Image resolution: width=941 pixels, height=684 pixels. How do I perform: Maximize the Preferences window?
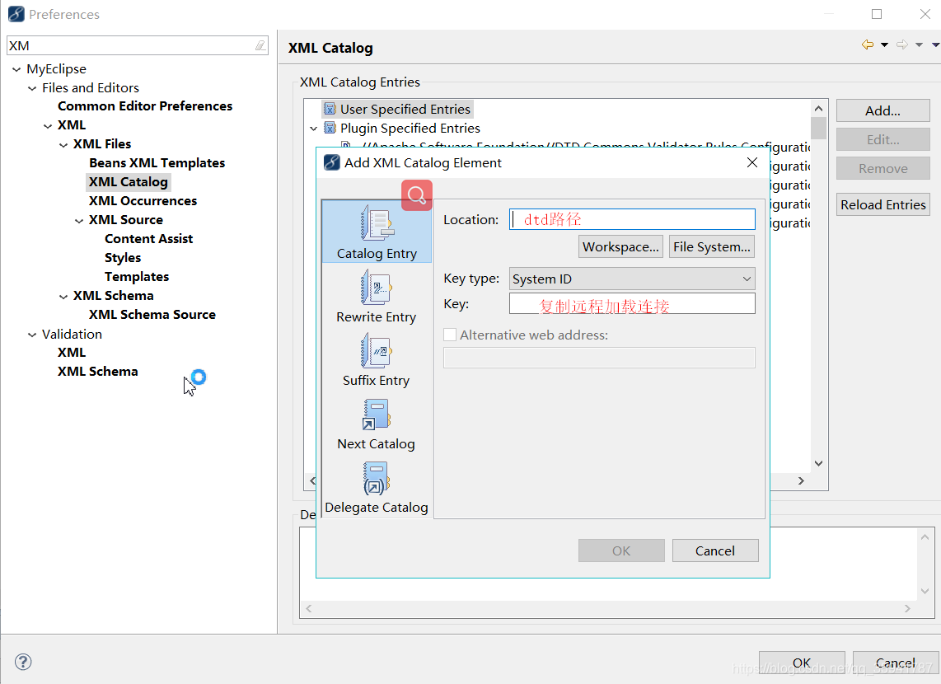tap(877, 14)
